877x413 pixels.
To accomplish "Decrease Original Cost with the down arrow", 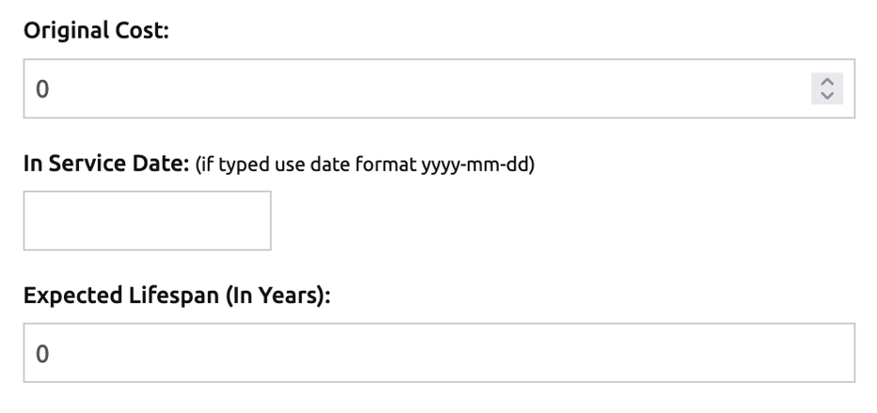I will [827, 95].
